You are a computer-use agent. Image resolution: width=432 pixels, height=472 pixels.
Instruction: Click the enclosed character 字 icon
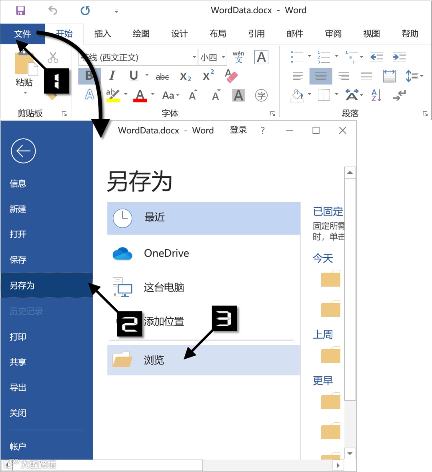262,96
